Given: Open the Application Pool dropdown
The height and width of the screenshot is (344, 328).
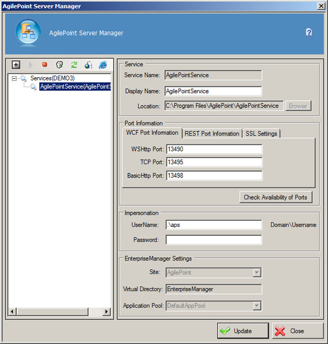Looking at the screenshot, I should pos(257,306).
